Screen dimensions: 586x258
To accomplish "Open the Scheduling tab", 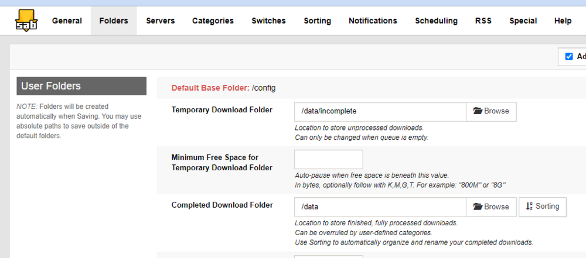I will (436, 21).
